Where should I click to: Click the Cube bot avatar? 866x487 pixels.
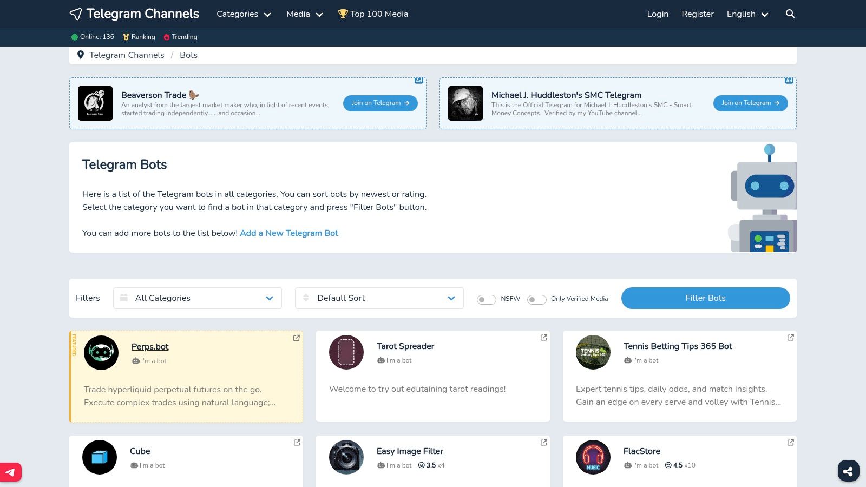[x=100, y=457]
